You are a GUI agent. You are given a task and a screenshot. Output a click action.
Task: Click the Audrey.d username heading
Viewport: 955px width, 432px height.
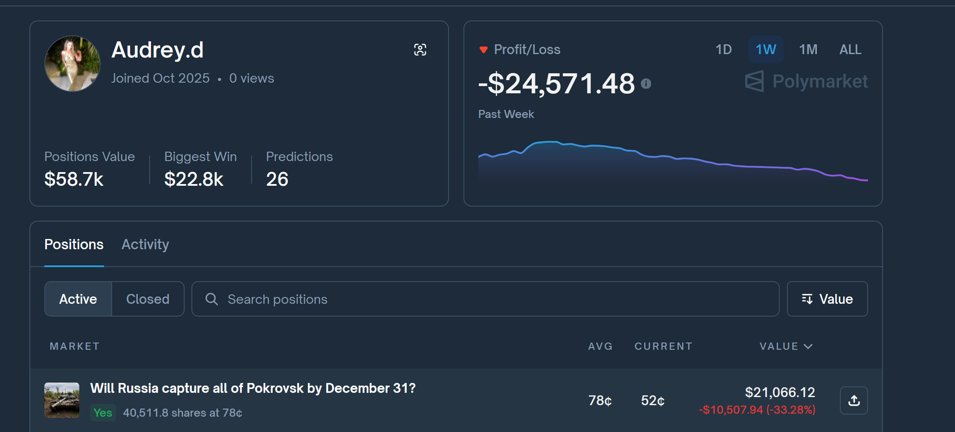tap(157, 50)
